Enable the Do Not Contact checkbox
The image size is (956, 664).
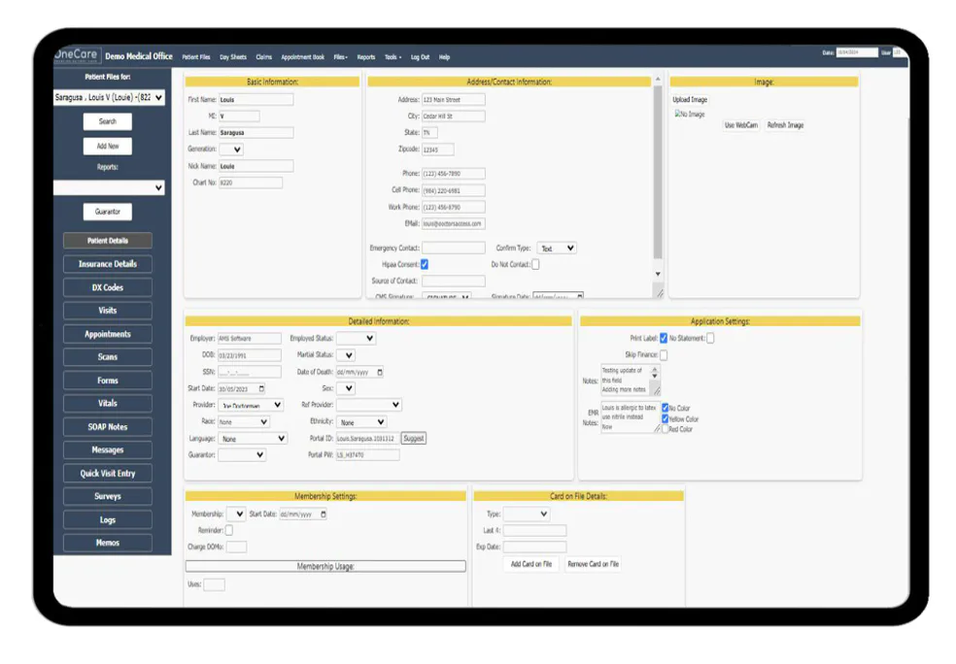click(x=535, y=264)
